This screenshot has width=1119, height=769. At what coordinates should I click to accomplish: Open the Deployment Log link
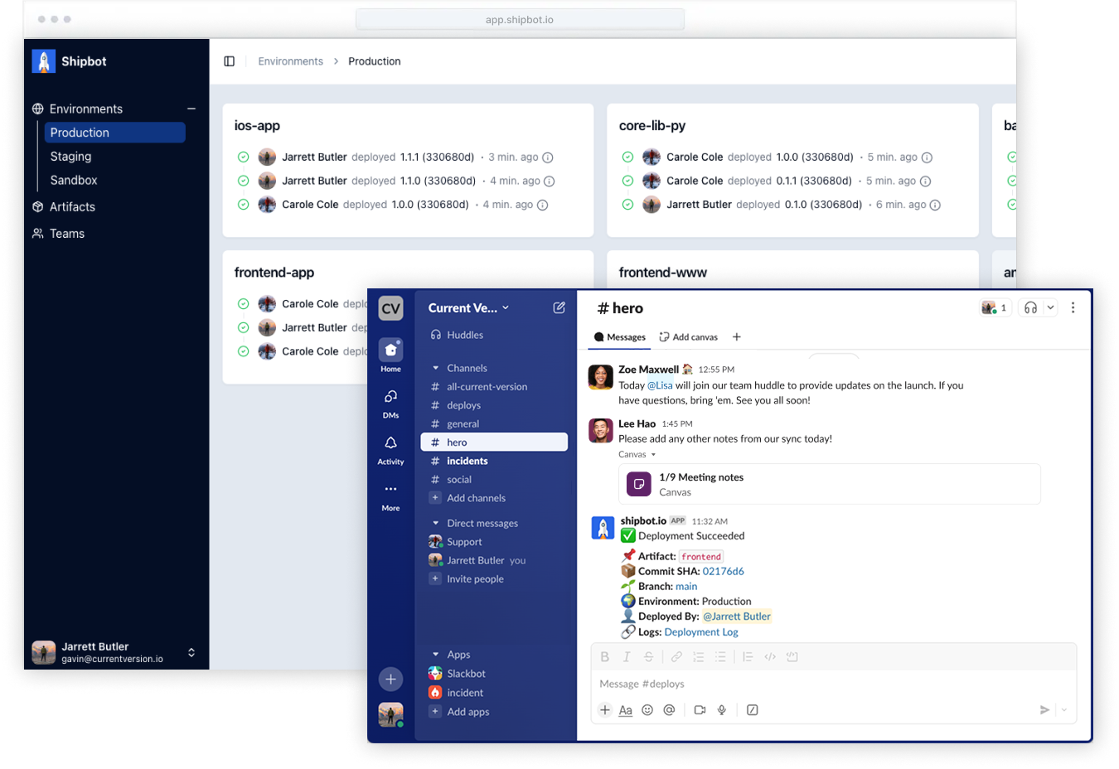click(701, 632)
